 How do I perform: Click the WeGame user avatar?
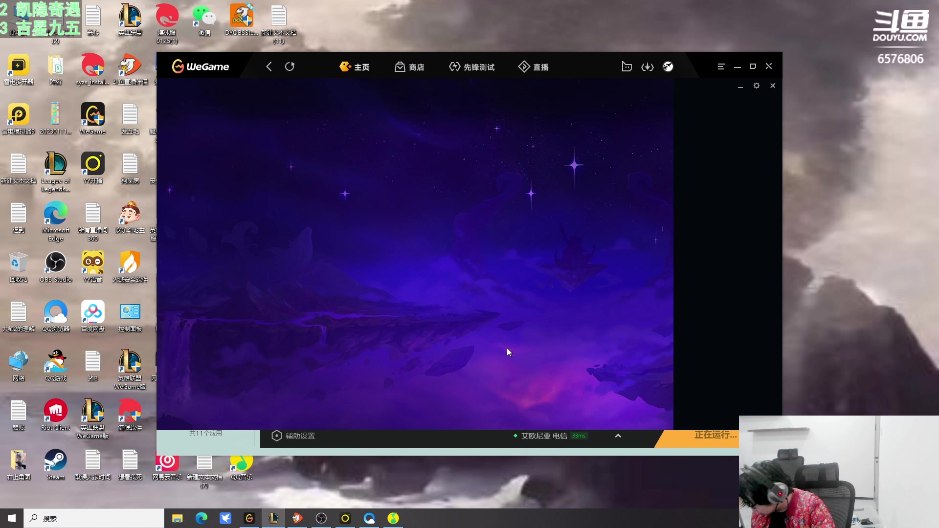[x=668, y=66]
